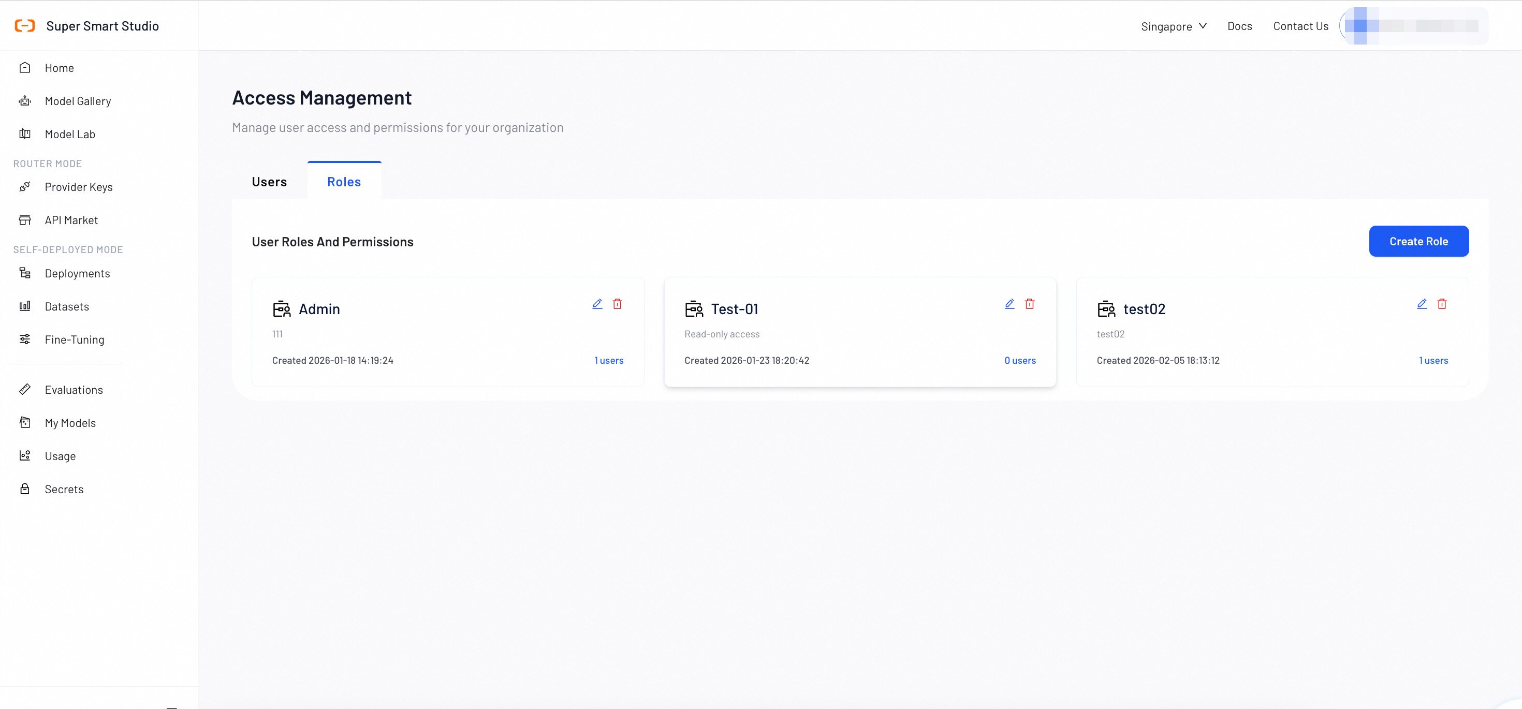
Task: Expand the Singapore region dropdown
Action: pos(1174,26)
